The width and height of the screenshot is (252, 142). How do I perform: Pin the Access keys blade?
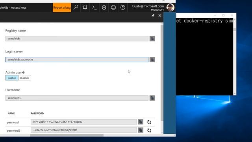pyautogui.click(x=153, y=16)
